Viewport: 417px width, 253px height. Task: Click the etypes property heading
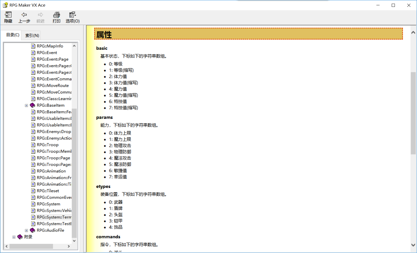point(103,186)
